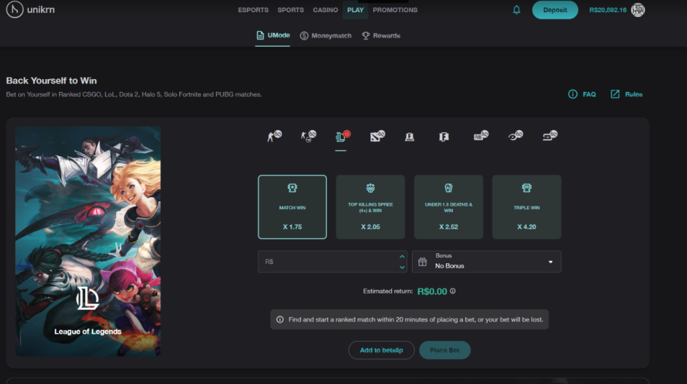Open the Rules link
The height and width of the screenshot is (384, 687).
(627, 94)
